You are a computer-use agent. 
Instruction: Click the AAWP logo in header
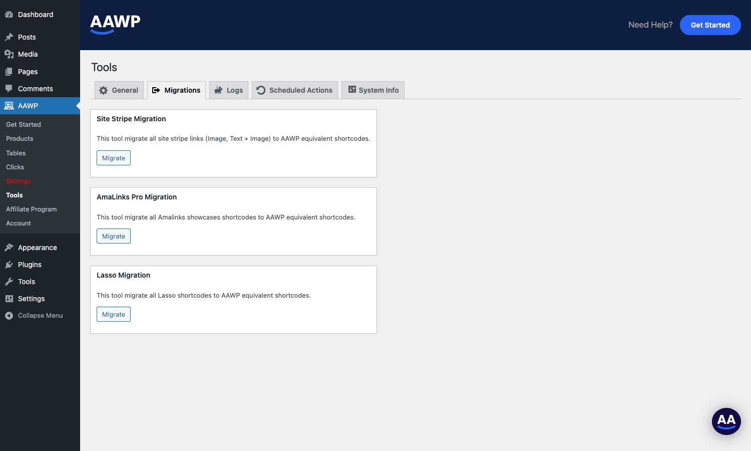115,24
